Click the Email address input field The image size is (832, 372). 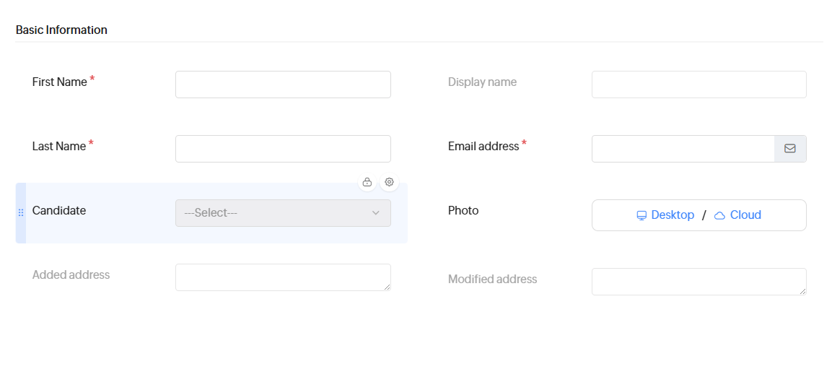[683, 149]
